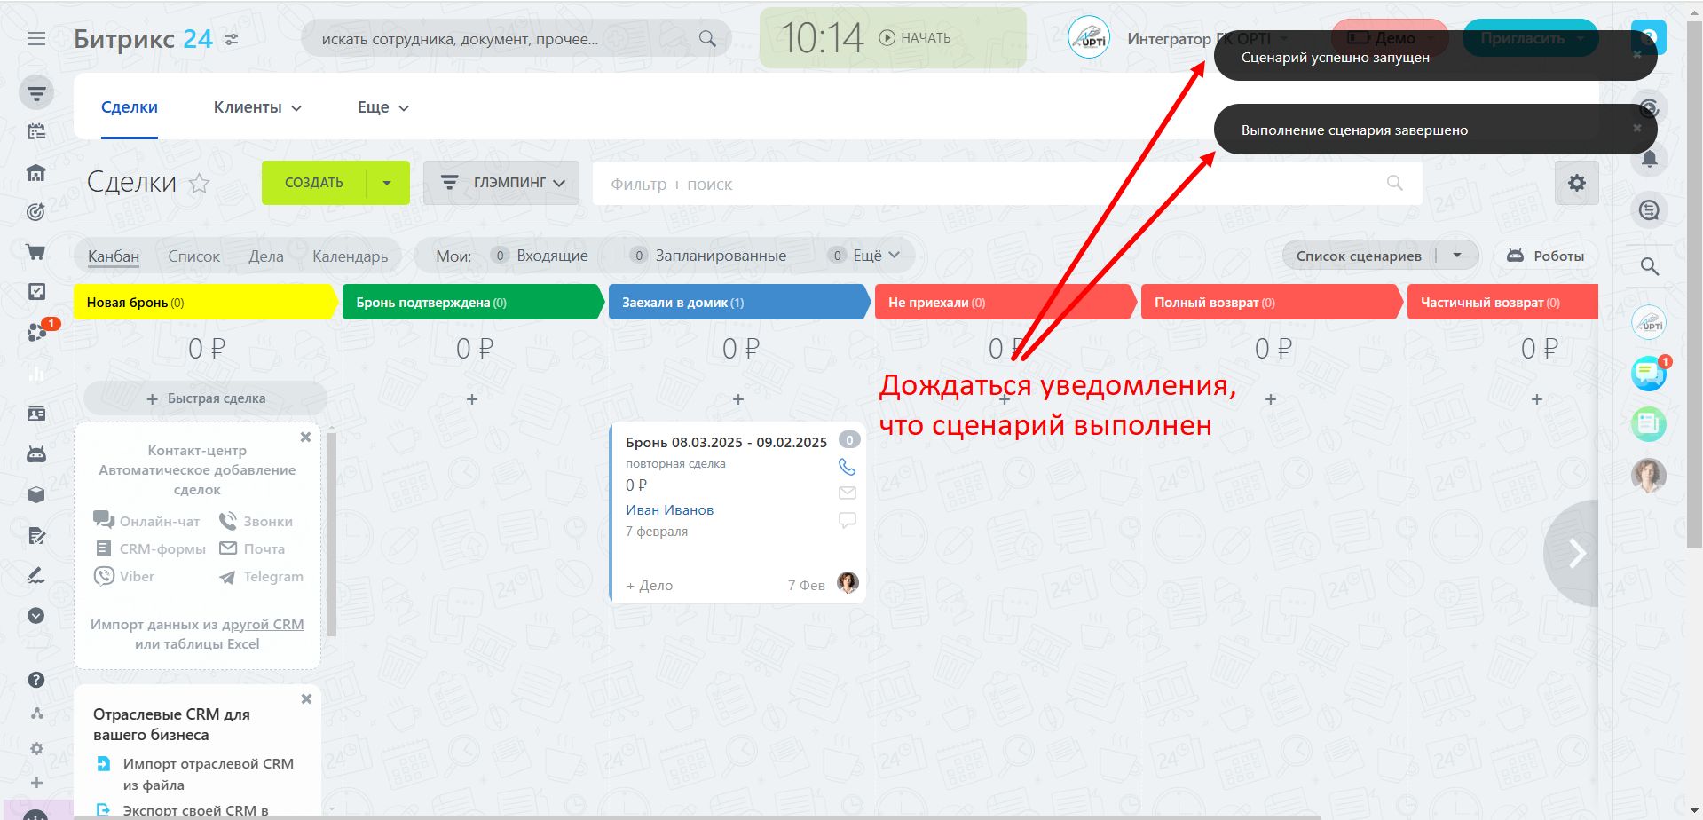This screenshot has width=1703, height=820.
Task: Open the Иван Иванов contact link
Action: [x=669, y=510]
